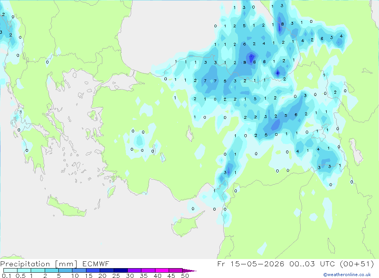Click the '30' legend scale label
The width and height of the screenshot is (379, 278).
(x=130, y=276)
